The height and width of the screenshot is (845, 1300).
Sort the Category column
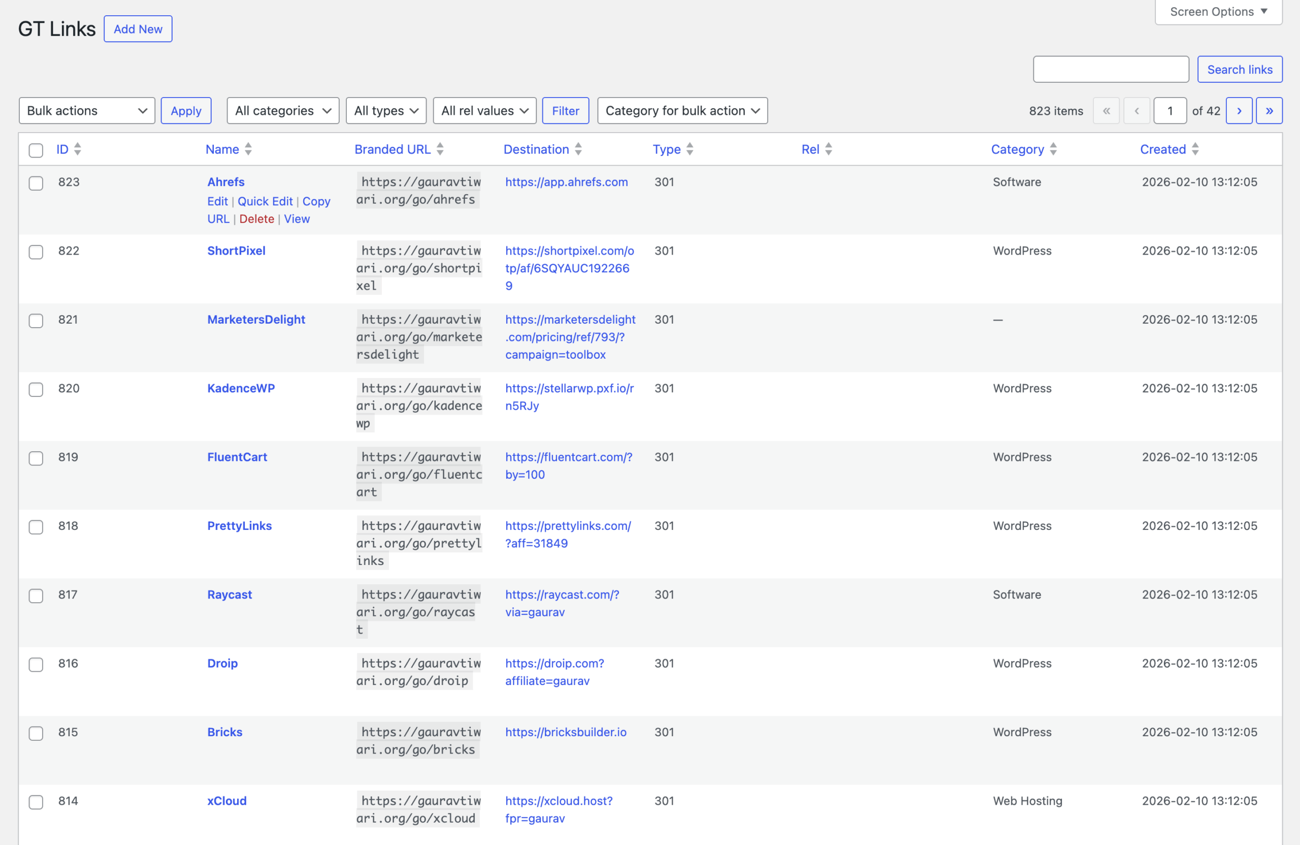[1017, 149]
